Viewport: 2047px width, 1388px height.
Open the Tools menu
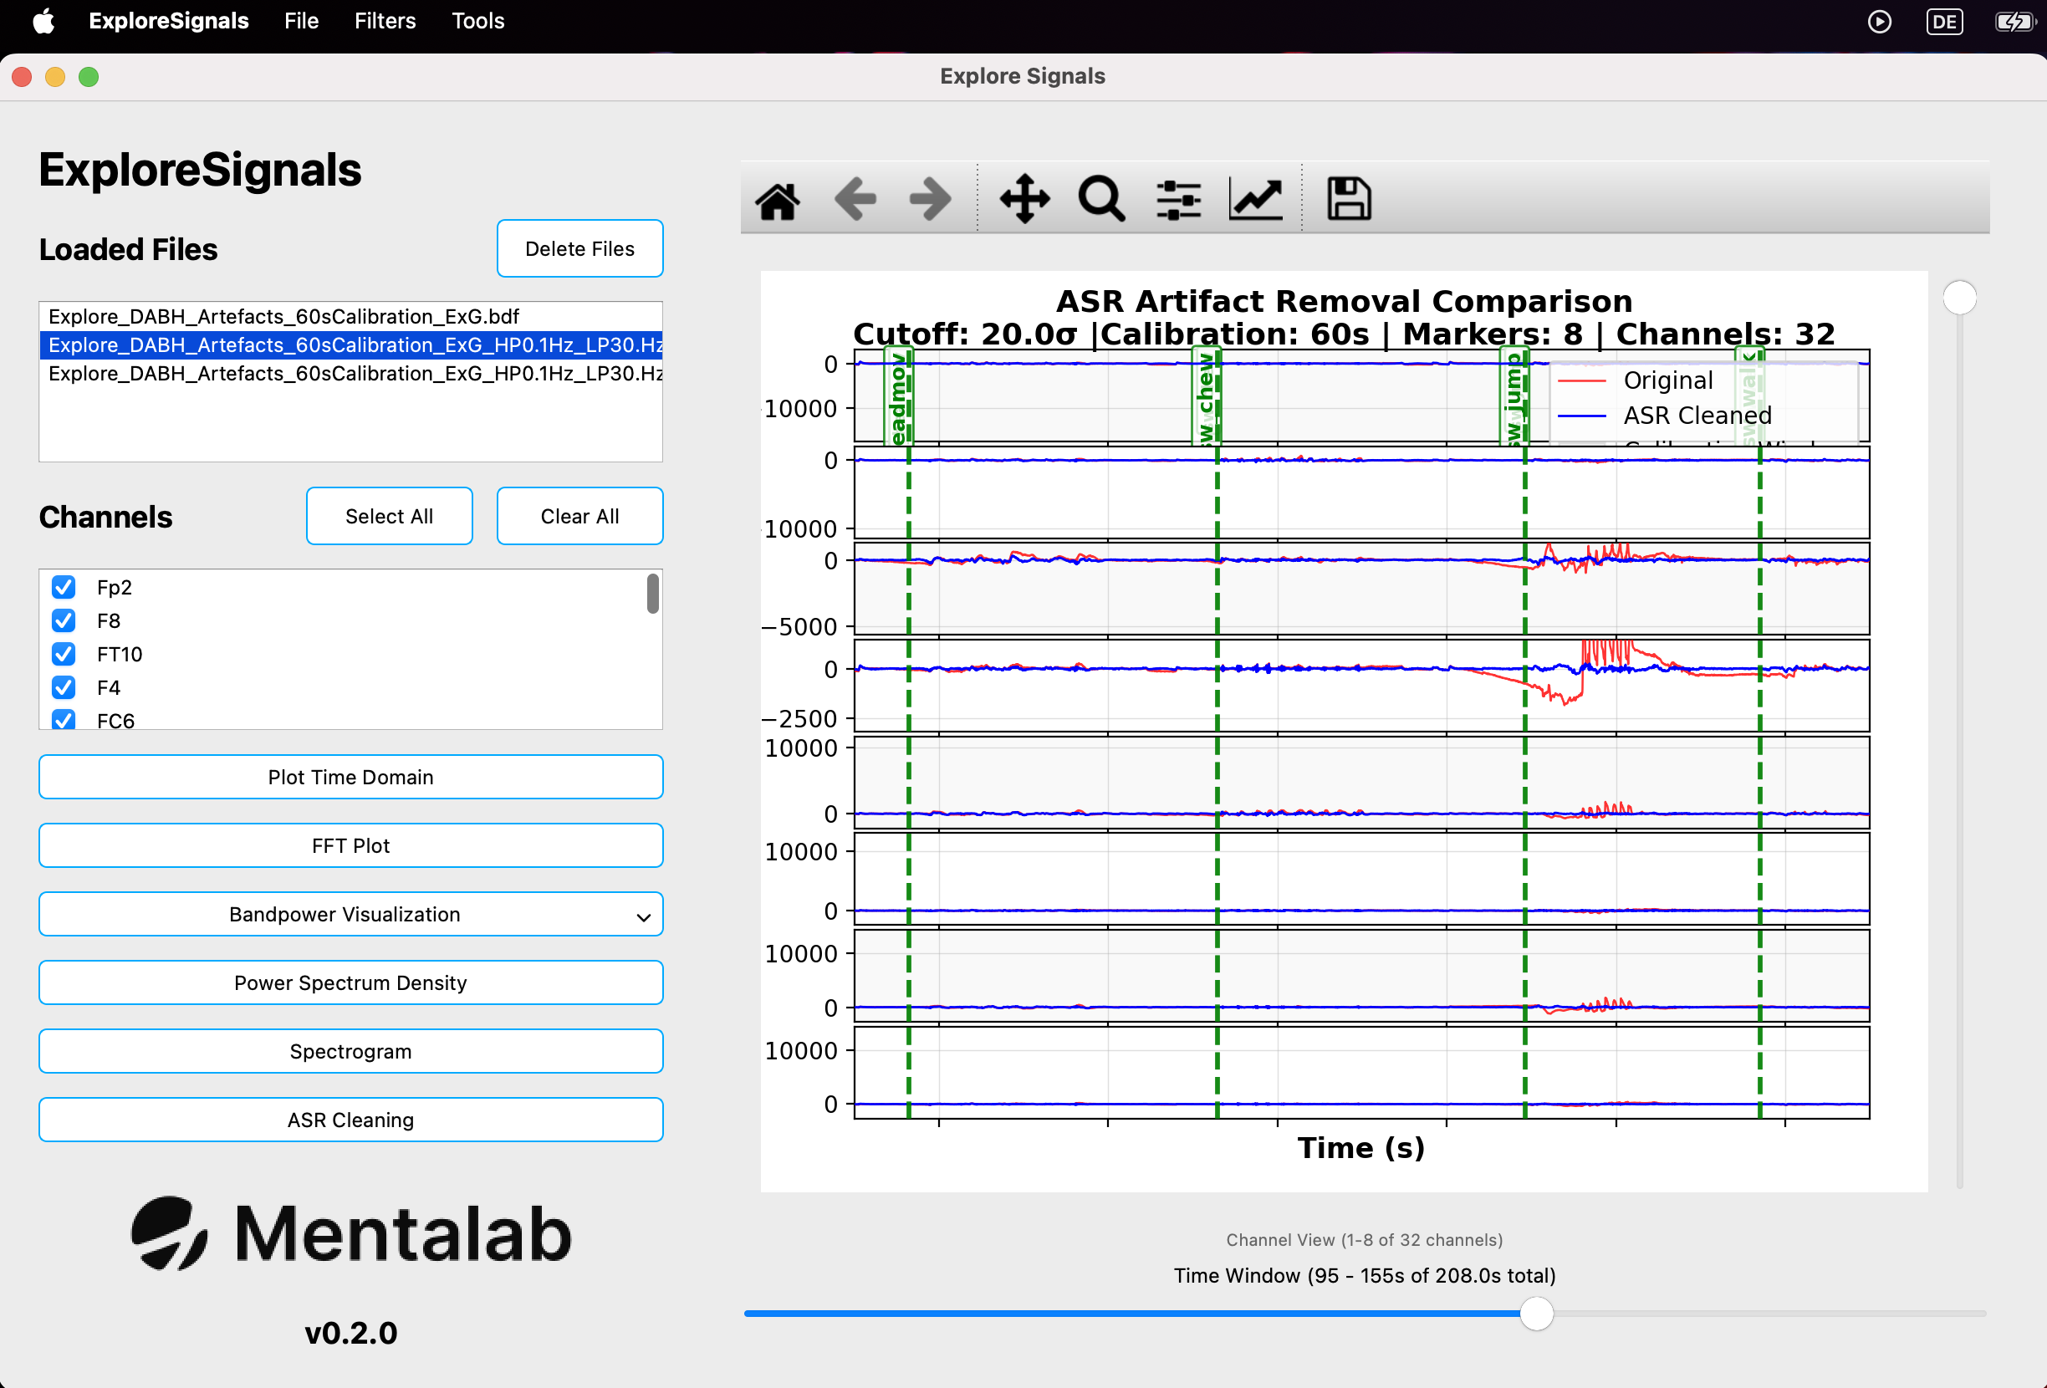pyautogui.click(x=477, y=21)
